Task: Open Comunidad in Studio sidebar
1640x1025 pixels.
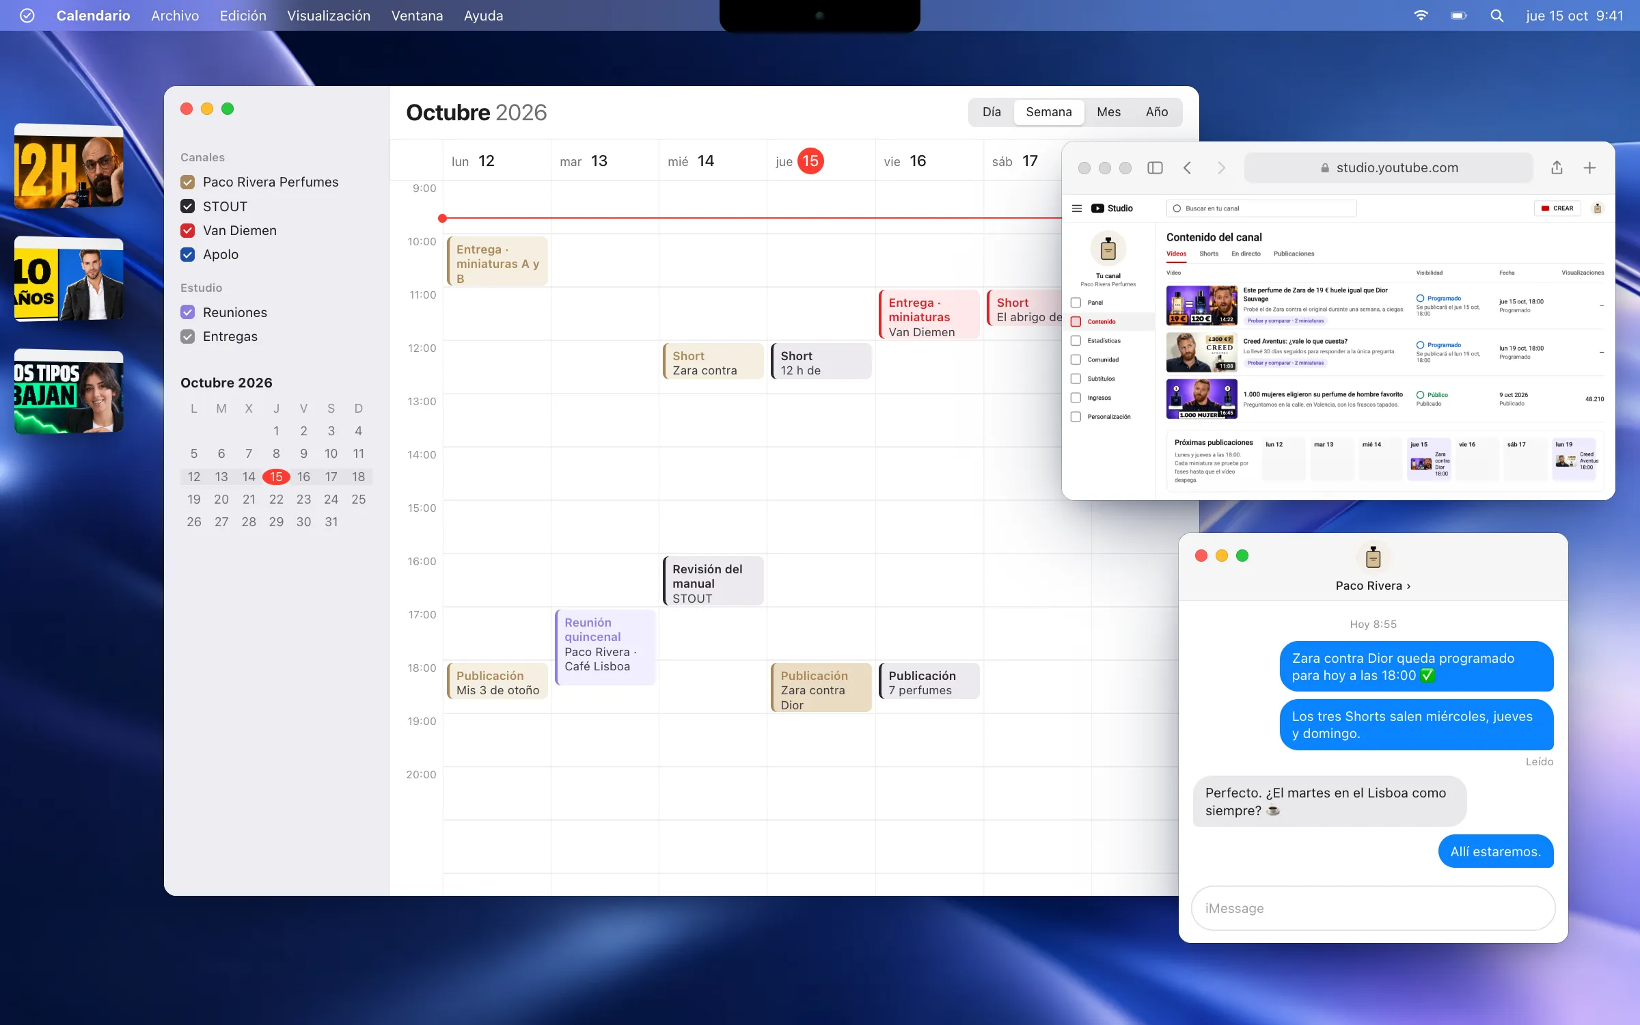Action: pos(1108,359)
